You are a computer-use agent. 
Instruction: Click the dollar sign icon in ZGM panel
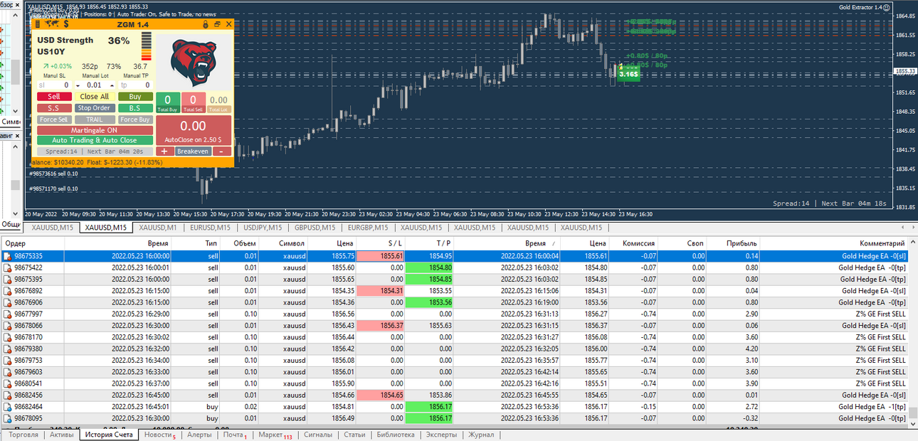[x=65, y=24]
